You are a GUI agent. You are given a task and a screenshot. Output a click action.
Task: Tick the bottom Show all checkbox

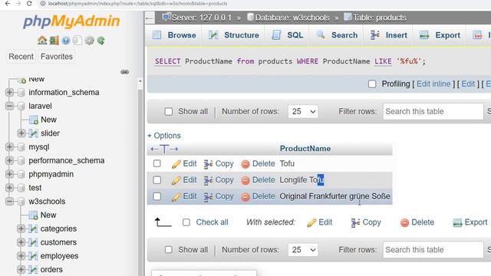(169, 250)
